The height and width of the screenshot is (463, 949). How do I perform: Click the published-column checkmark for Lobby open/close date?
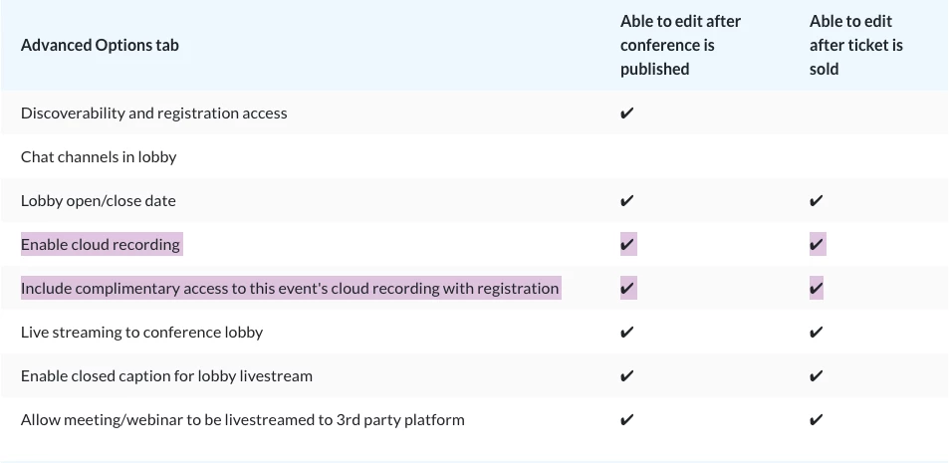pyautogui.click(x=626, y=201)
